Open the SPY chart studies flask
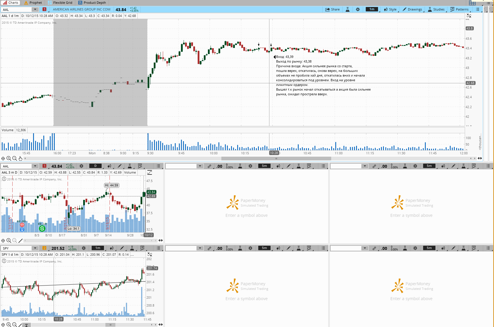Screen dimensions: 494x327 tap(132, 248)
